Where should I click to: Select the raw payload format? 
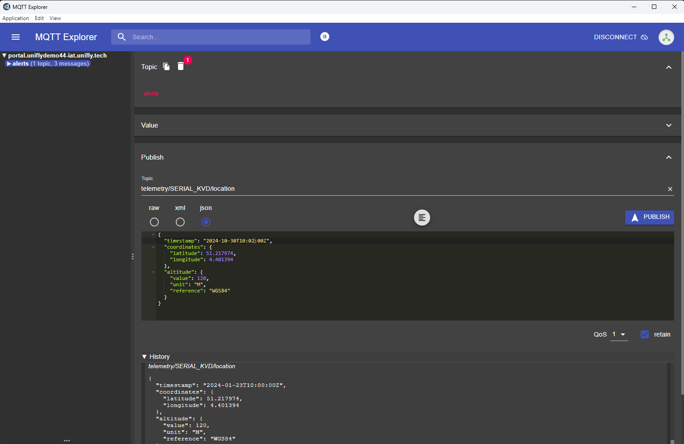pyautogui.click(x=154, y=222)
